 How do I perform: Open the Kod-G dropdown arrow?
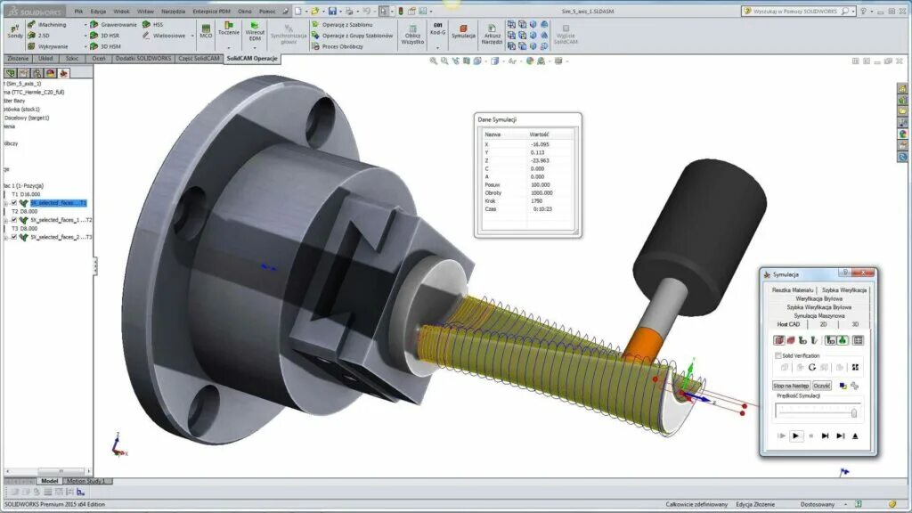click(437, 47)
